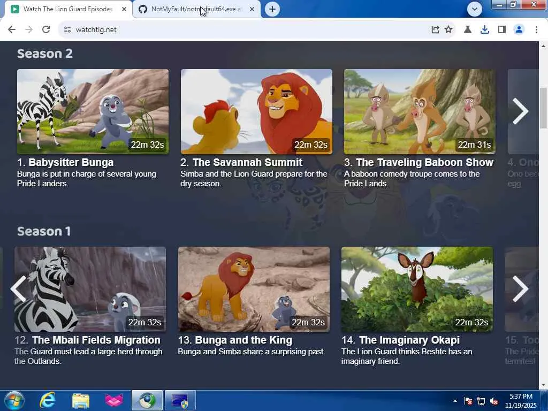The image size is (548, 411).
Task: Play The Mbali Fields Migration thumbnail
Action: [x=90, y=289]
